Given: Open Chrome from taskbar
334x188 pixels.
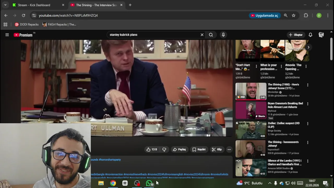Looking at the screenshot, I should [x=113, y=183].
